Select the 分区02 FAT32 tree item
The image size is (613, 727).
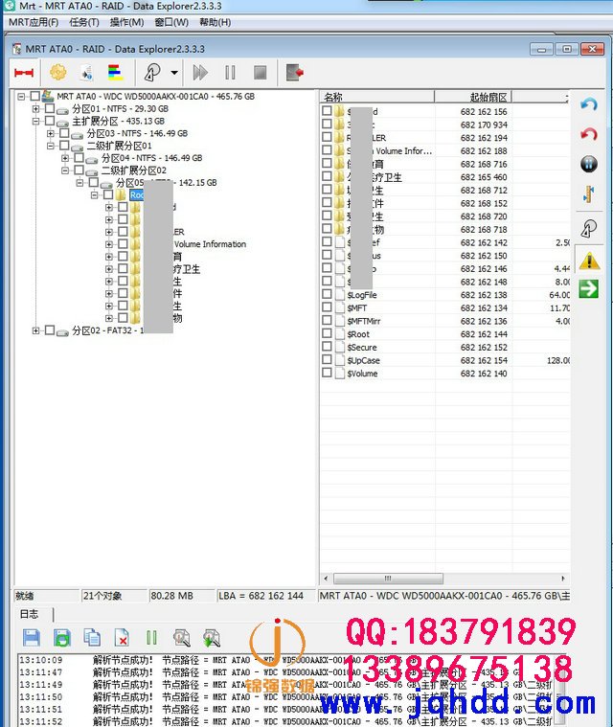click(x=106, y=330)
